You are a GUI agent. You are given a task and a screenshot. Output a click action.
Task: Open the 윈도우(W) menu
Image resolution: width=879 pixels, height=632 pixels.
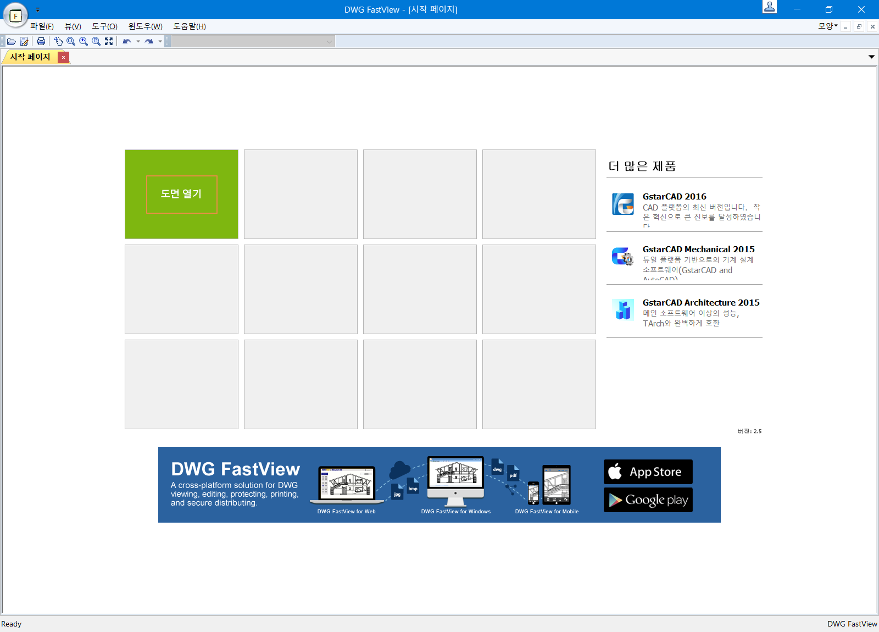click(x=145, y=26)
